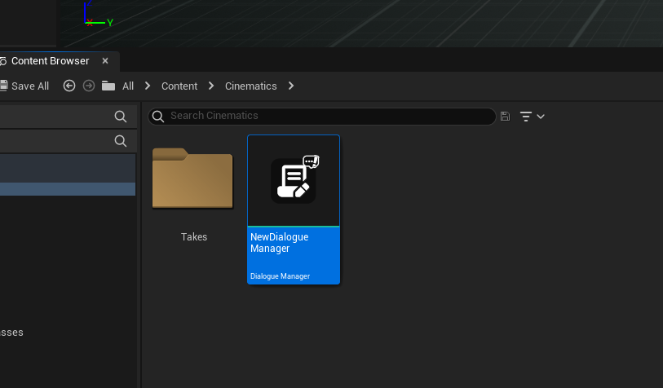Click the upper magnifier icon in left panel
Screen dimensions: 663x388
[x=121, y=117]
